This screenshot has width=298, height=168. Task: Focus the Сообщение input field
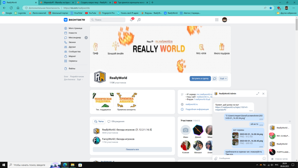pos(240,158)
